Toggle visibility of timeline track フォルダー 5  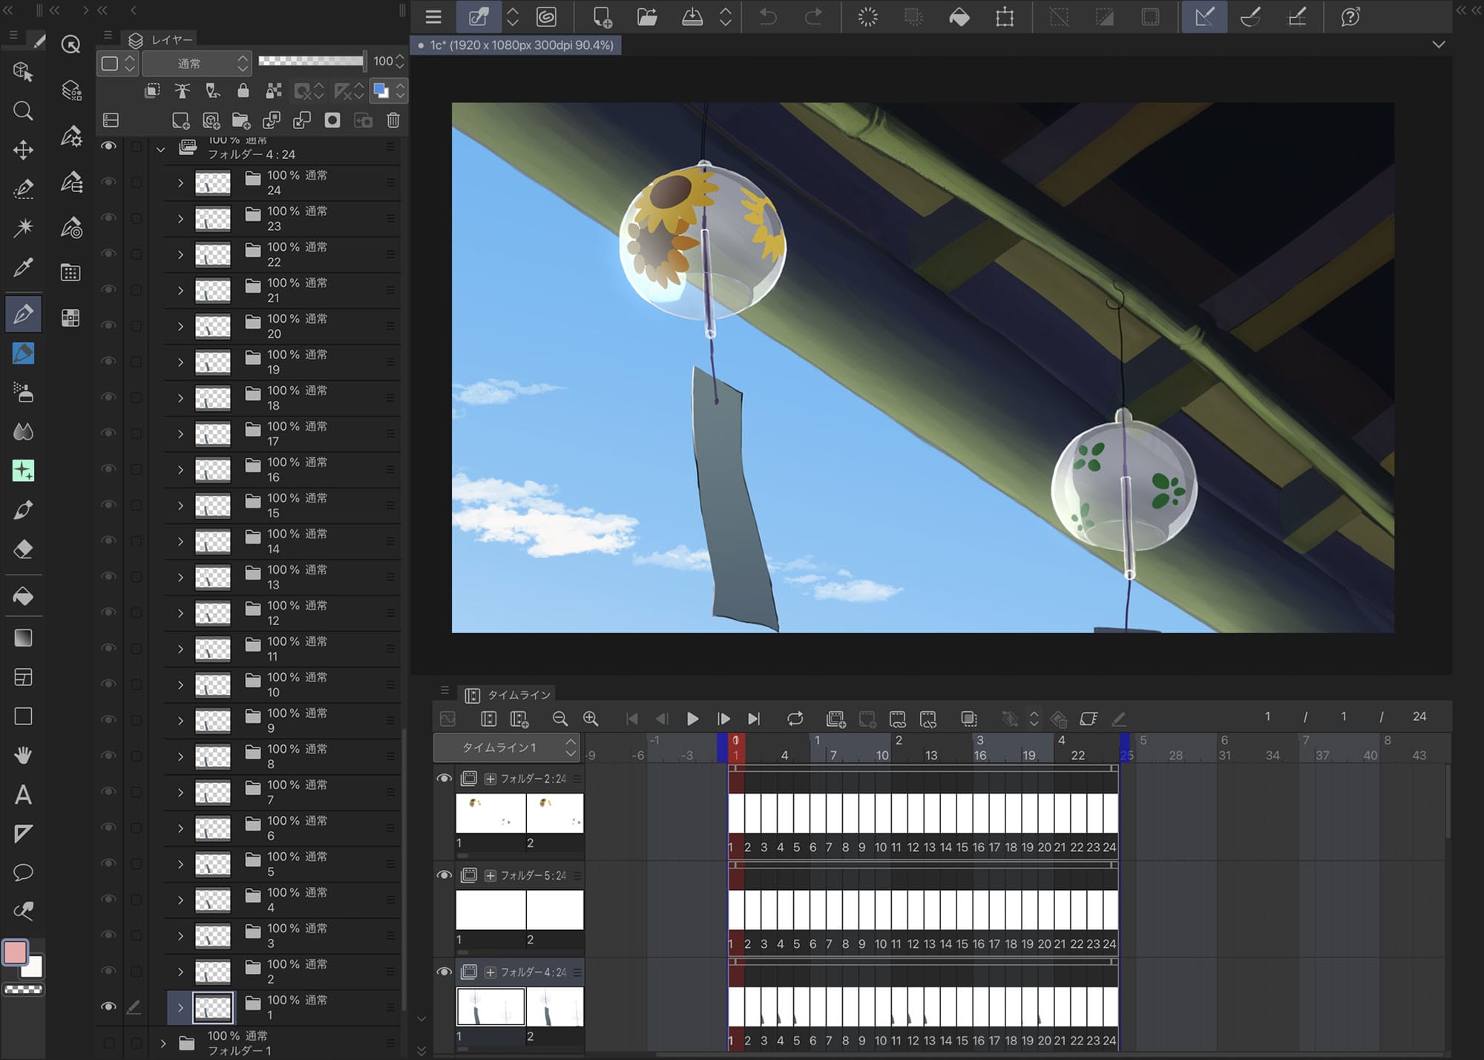[444, 875]
